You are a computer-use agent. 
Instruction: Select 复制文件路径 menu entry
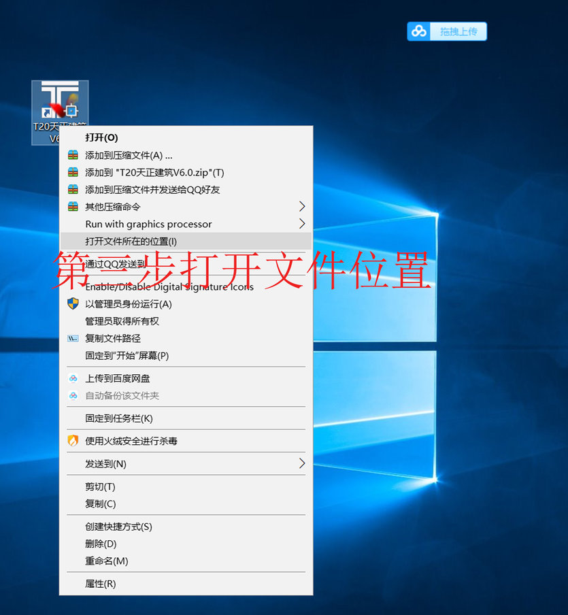(186, 339)
